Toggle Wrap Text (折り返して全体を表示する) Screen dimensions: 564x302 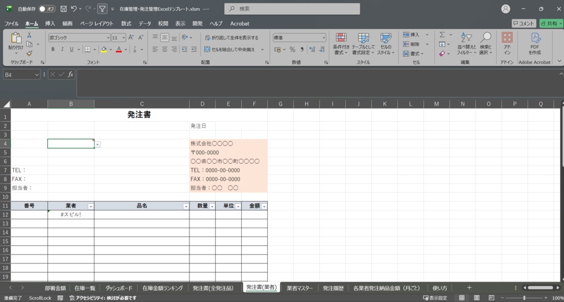[231, 37]
